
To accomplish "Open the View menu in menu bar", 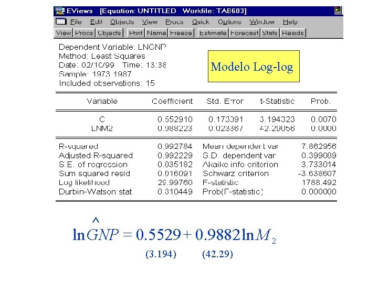I will click(150, 22).
